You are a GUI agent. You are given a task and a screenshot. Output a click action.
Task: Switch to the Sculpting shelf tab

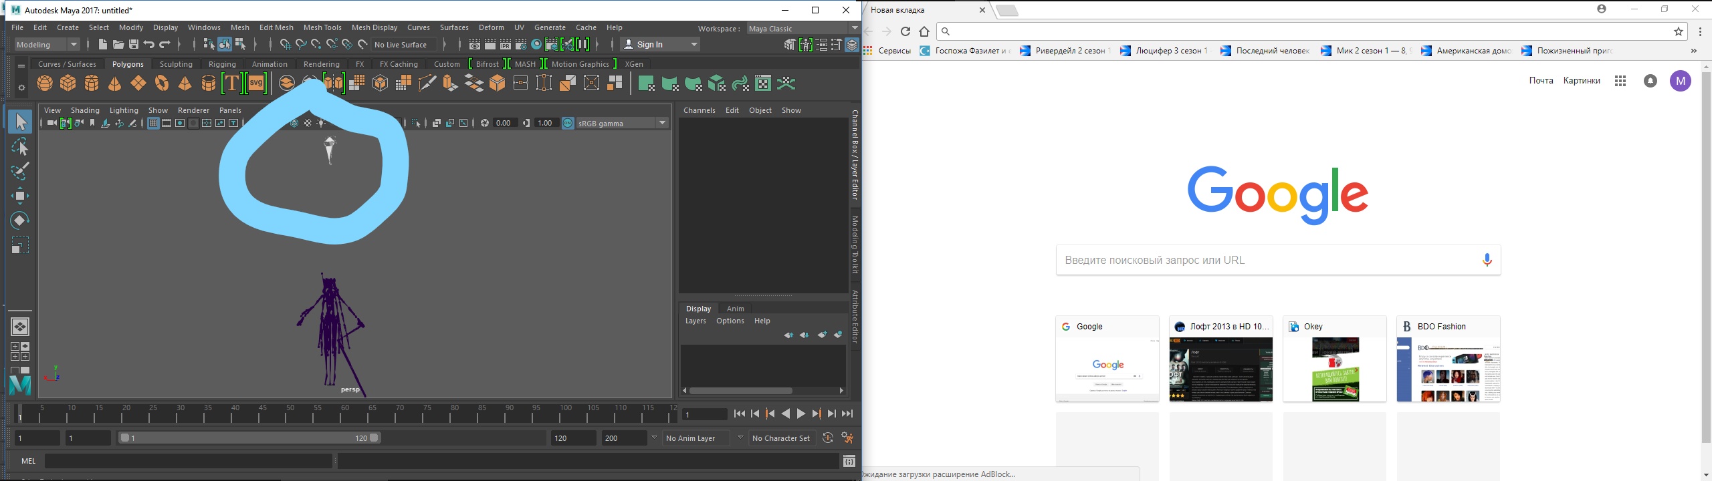[x=176, y=64]
